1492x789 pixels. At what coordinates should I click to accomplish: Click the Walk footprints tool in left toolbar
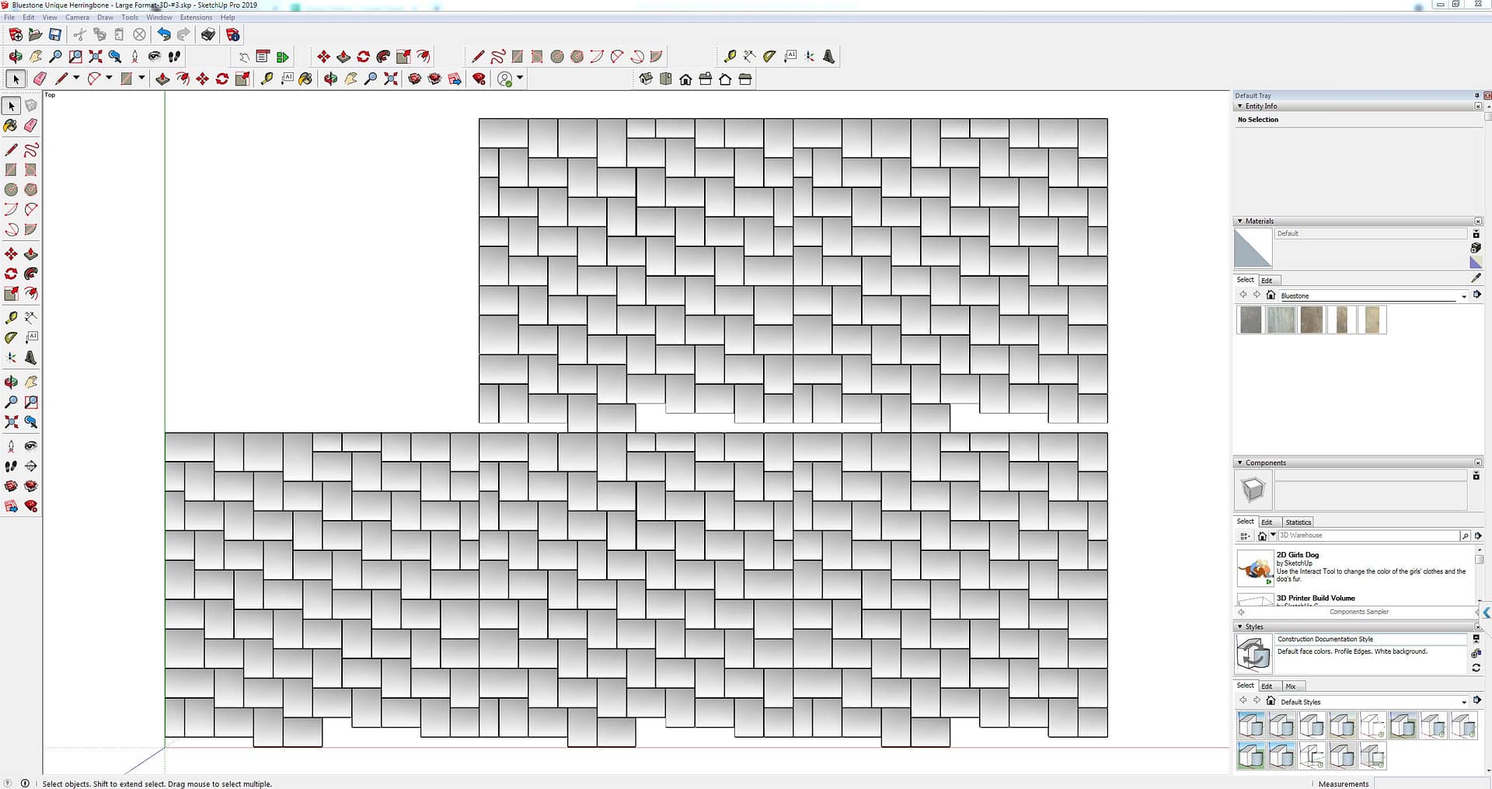pos(11,466)
